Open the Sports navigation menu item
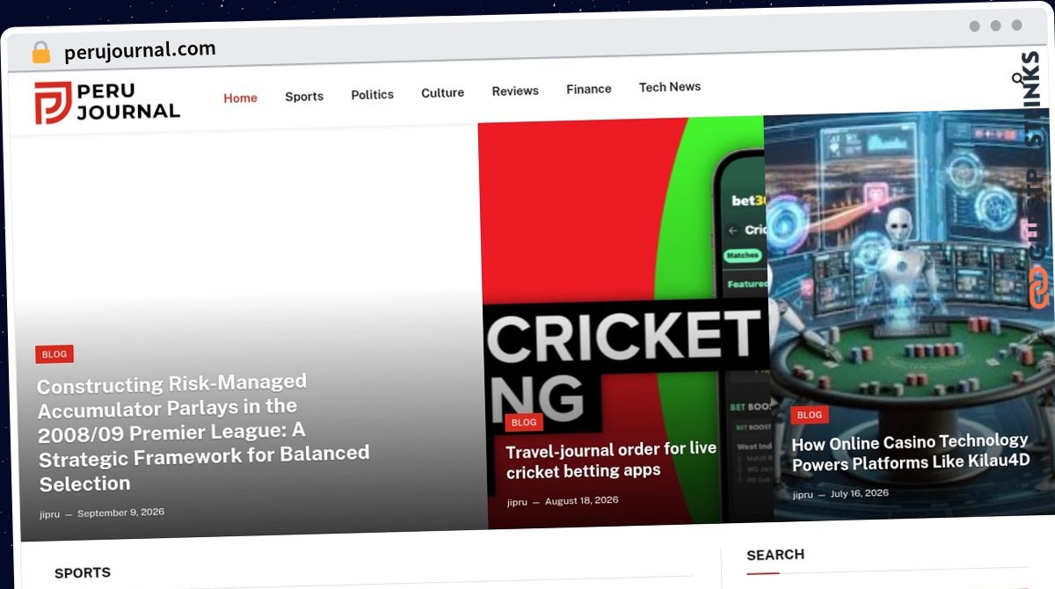The width and height of the screenshot is (1055, 589). pos(304,96)
